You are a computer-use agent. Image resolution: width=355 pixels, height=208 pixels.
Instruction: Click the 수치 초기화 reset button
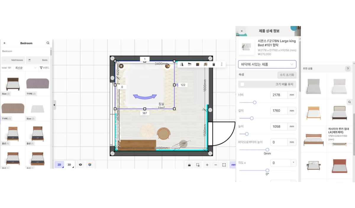tap(287, 75)
